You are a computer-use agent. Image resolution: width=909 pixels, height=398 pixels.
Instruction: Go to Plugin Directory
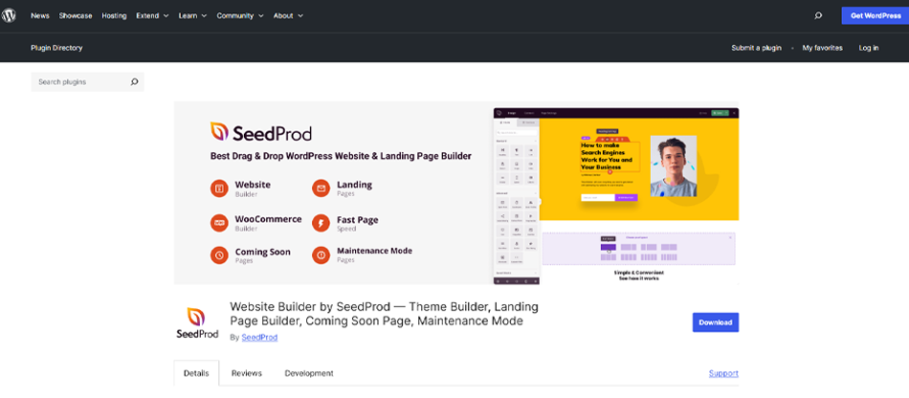(56, 48)
